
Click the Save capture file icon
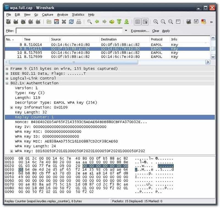56,22
